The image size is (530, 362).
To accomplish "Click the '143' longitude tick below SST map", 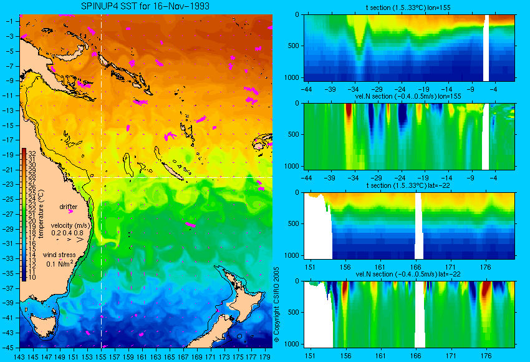I will click(x=19, y=356).
